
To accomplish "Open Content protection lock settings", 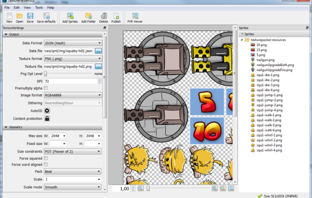I will coord(47,118).
